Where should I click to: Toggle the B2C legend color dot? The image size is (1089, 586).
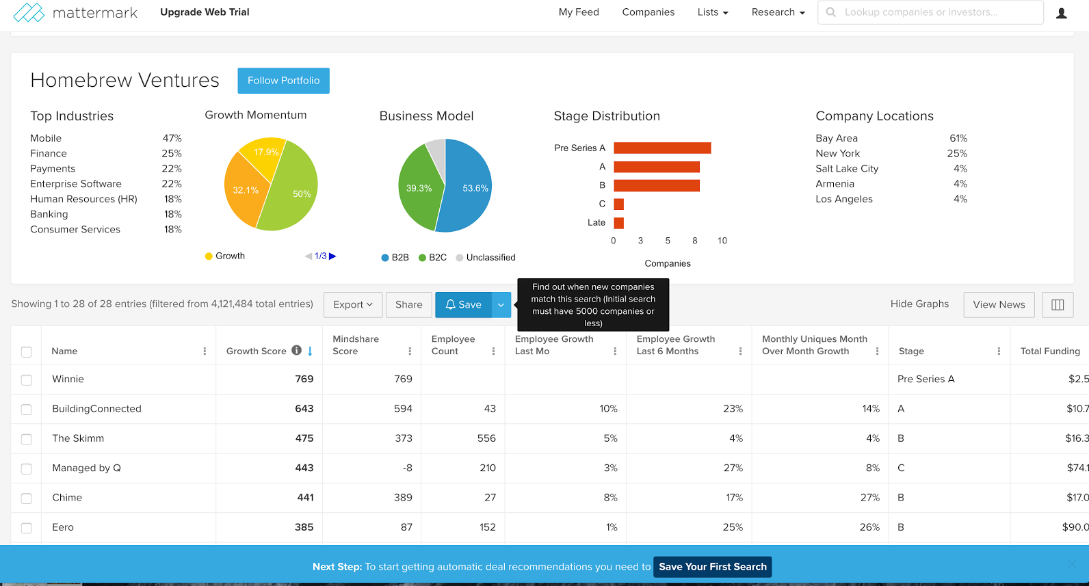point(423,258)
